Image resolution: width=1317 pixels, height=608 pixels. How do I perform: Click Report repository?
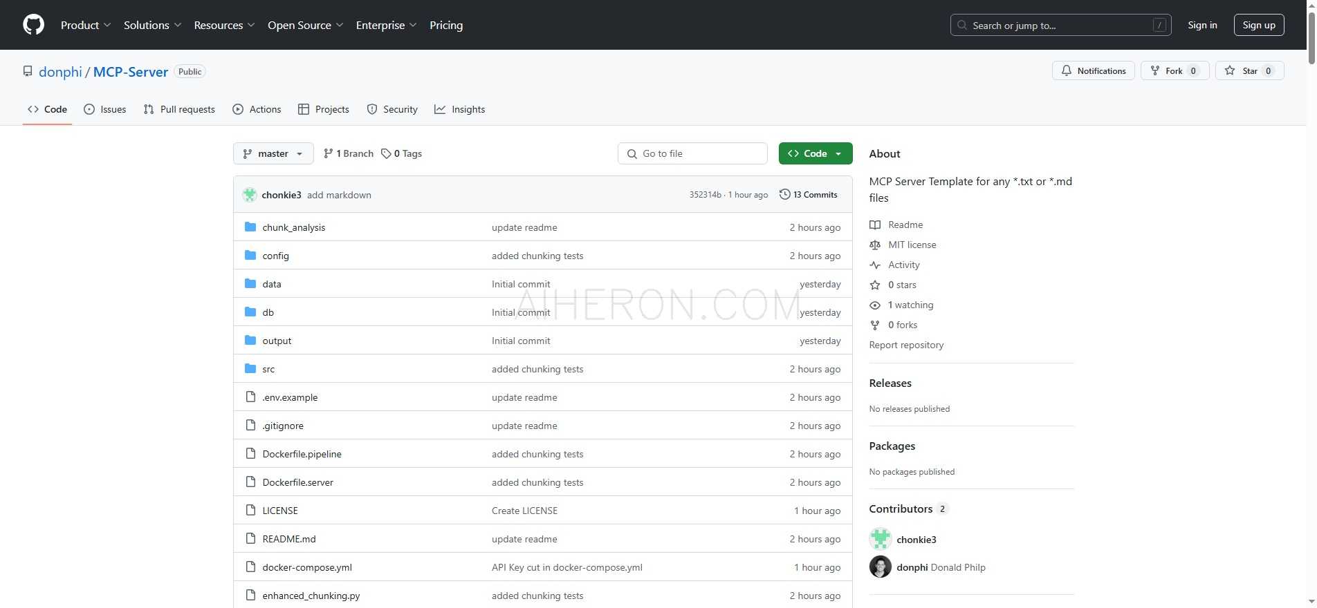906,345
